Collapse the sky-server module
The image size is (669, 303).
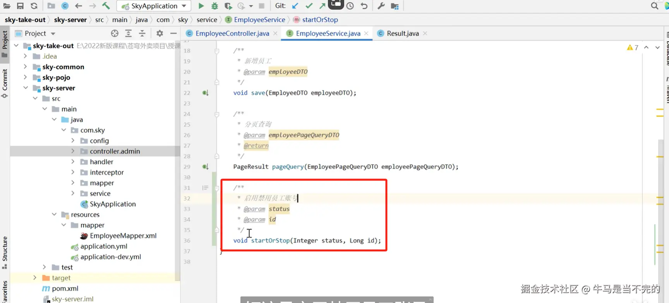click(x=26, y=88)
